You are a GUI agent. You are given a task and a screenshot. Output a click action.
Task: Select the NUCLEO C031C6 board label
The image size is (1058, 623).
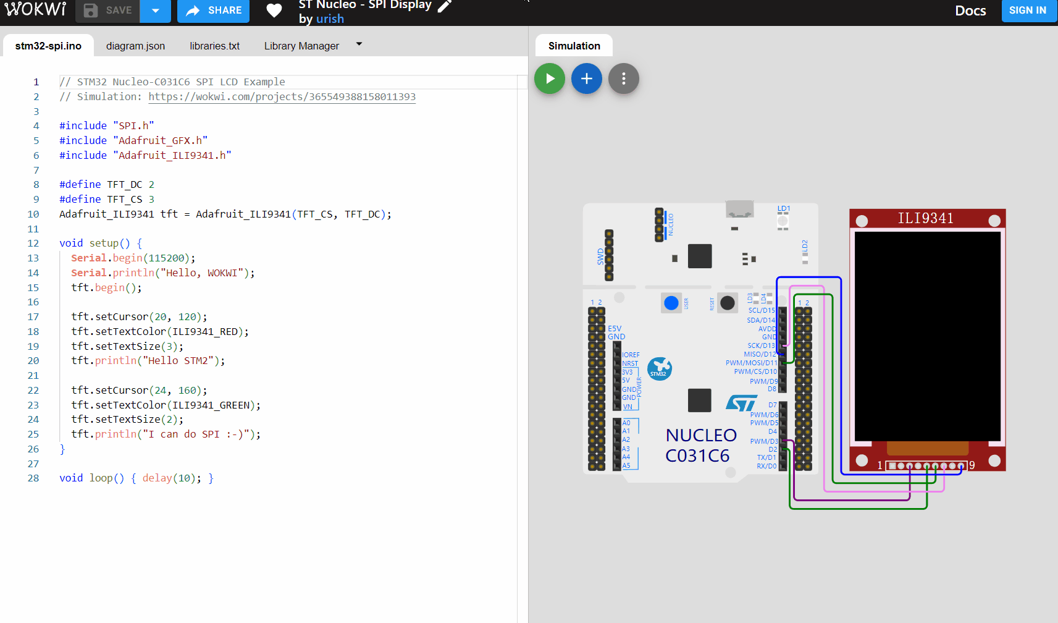pyautogui.click(x=700, y=446)
